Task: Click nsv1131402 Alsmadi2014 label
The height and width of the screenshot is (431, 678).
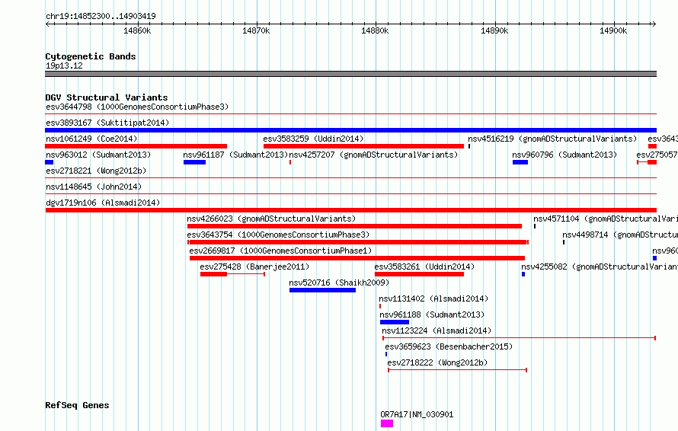Action: pyautogui.click(x=433, y=299)
